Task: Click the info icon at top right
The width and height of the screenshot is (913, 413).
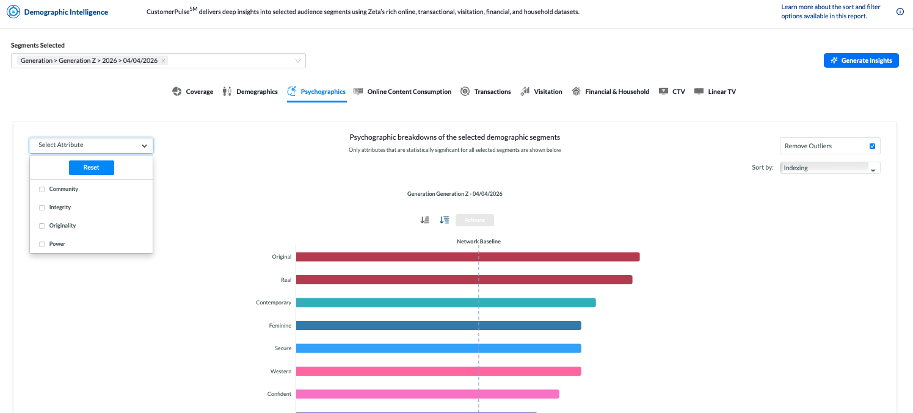Action: 900,12
